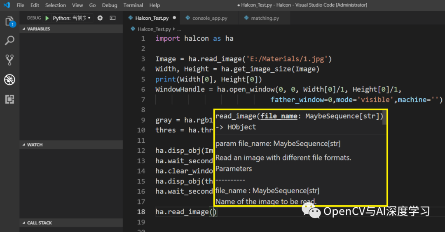
Task: Click the tooltip scrollbar in signature popup
Action: click(384, 118)
